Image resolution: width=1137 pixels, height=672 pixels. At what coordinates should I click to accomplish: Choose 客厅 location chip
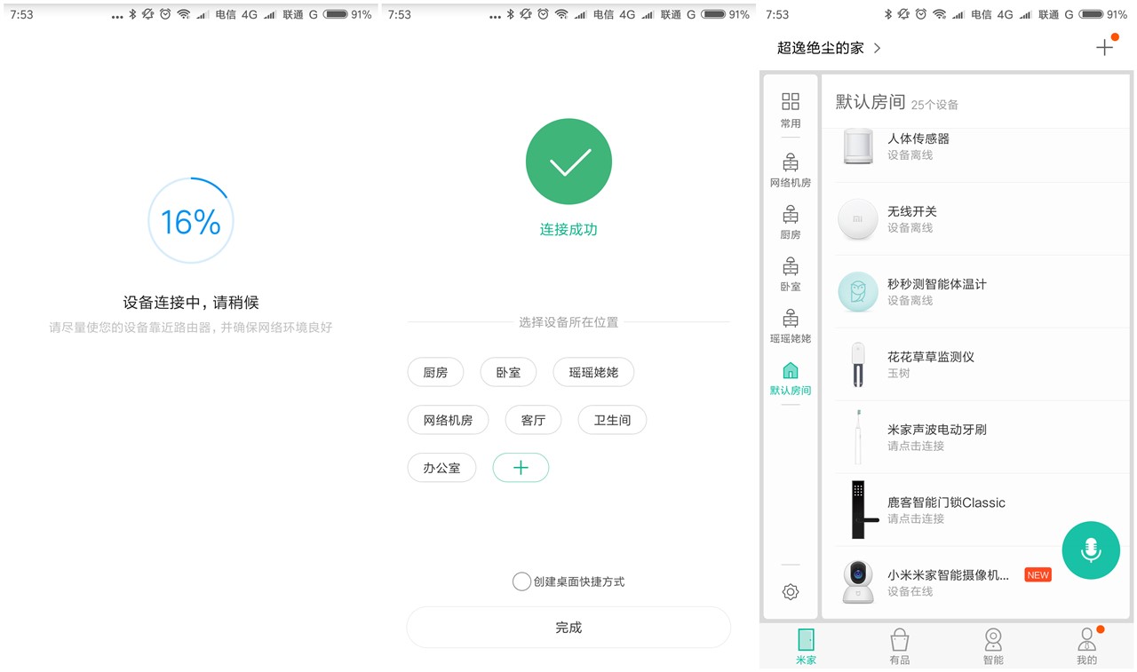click(x=533, y=420)
